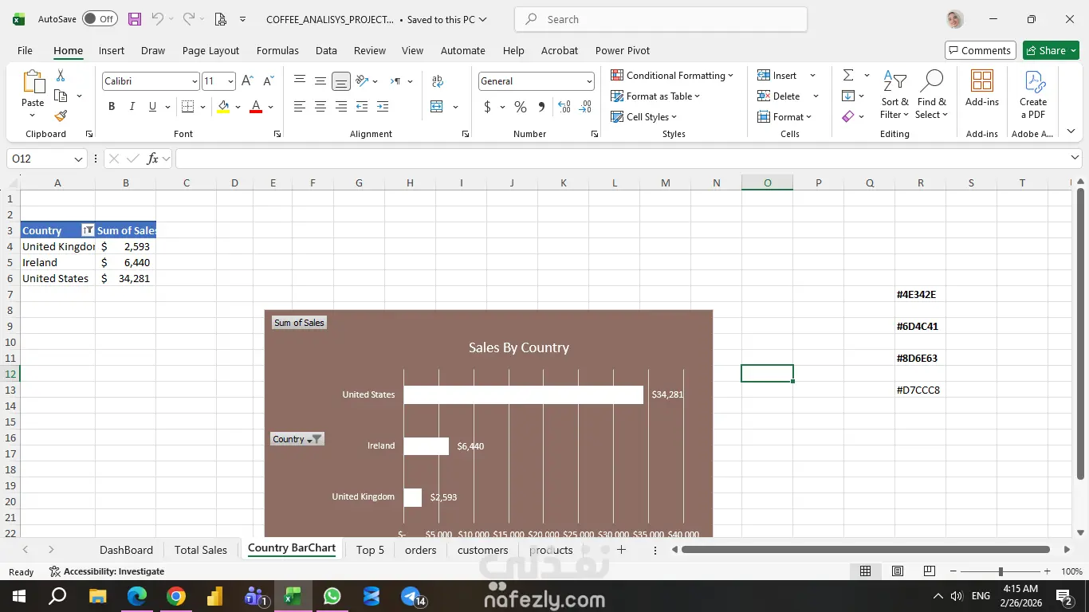This screenshot has height=612, width=1089.
Task: Switch to the customers sheet tab
Action: click(x=482, y=550)
